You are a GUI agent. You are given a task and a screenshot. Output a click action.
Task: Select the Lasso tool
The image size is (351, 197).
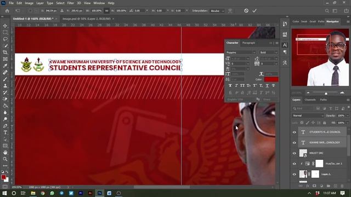[x=5, y=39]
